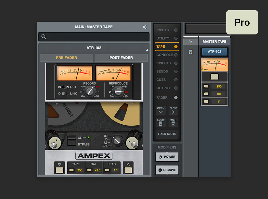Click the +7.5 calibration value
268x199 pixels.
[98, 170]
